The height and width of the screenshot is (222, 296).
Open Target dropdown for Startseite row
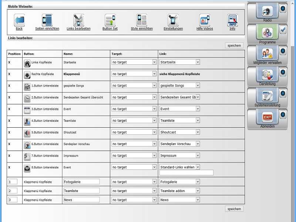point(134,62)
